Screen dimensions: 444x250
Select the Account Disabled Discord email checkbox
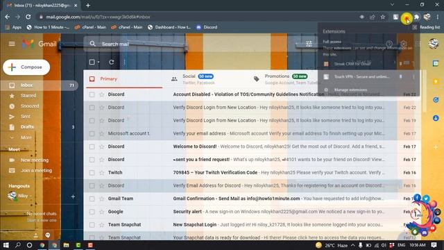click(x=92, y=94)
